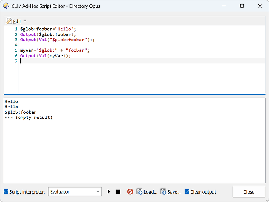Click the Load... button

tap(147, 192)
